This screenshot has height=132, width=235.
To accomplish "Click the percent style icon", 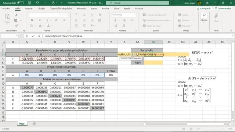I will point(124,20).
